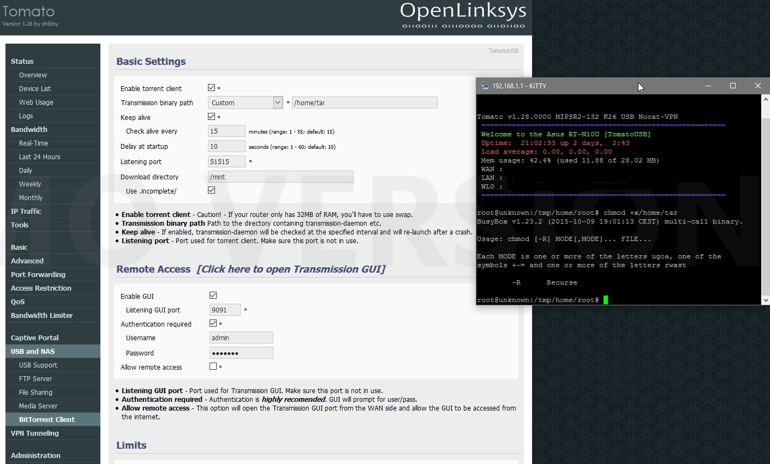Viewport: 770px width, 464px height.
Task: Click the KiTTY scrollbar up arrow
Action: pos(766,99)
